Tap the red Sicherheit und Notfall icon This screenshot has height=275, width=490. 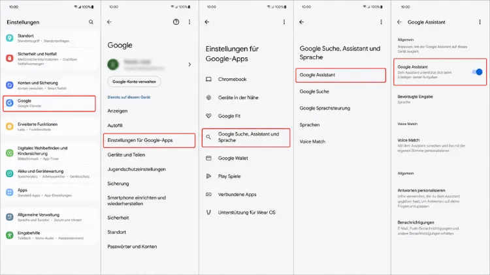click(10, 58)
